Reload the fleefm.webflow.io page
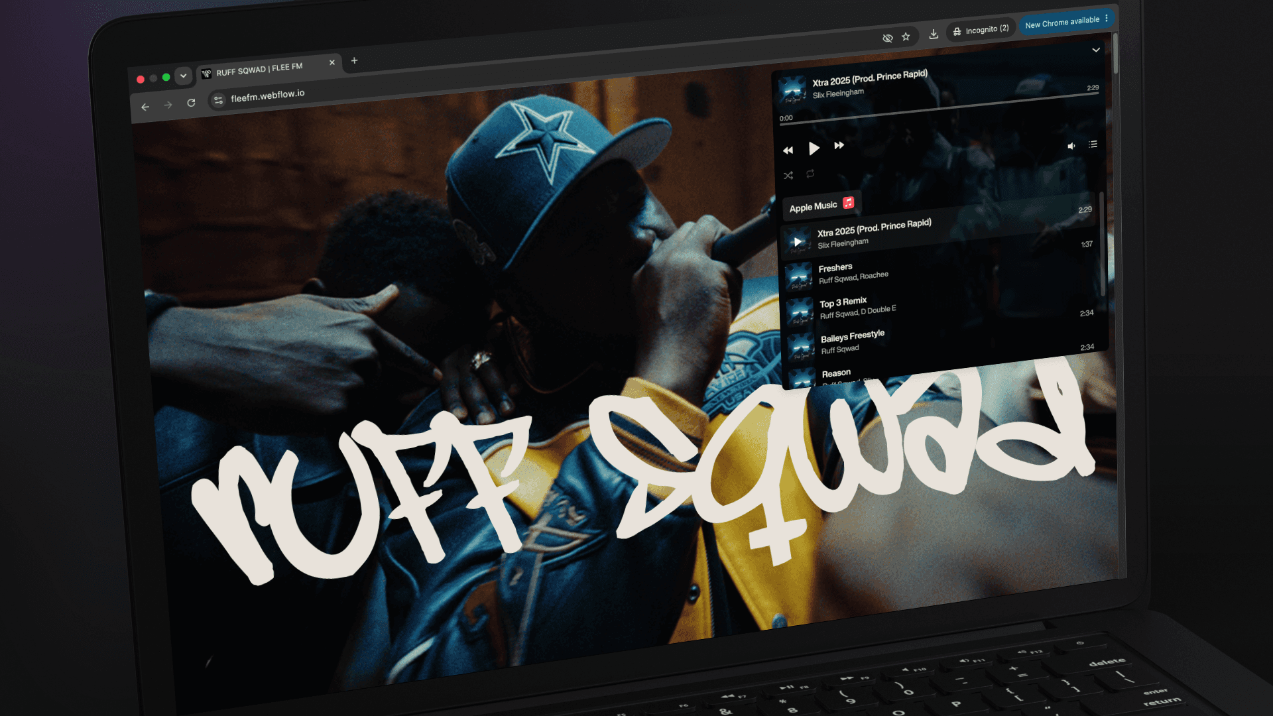This screenshot has width=1273, height=716. coord(191,103)
